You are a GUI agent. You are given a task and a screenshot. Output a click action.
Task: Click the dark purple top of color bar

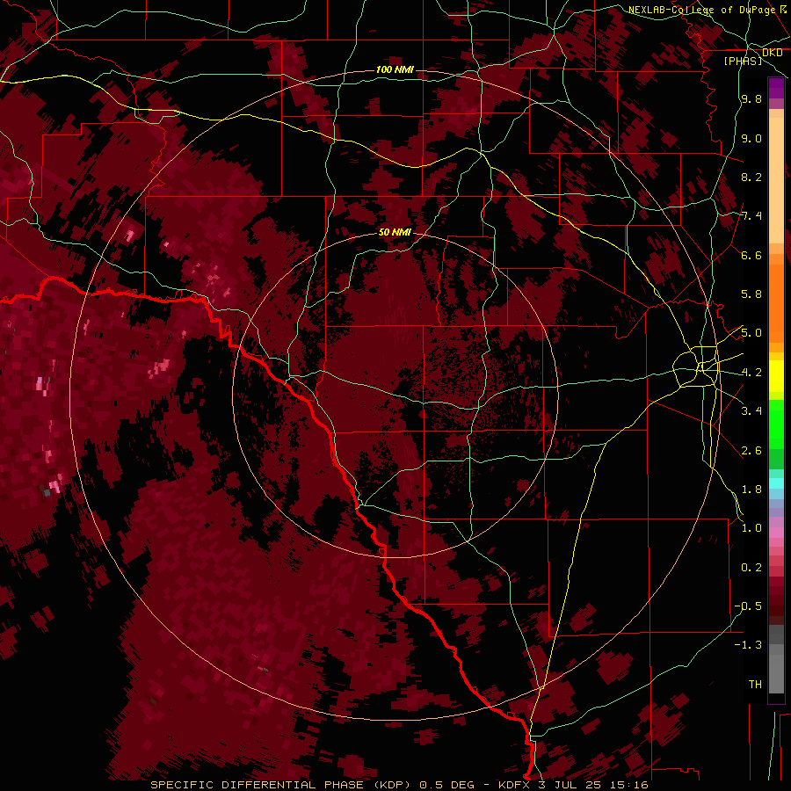click(776, 88)
